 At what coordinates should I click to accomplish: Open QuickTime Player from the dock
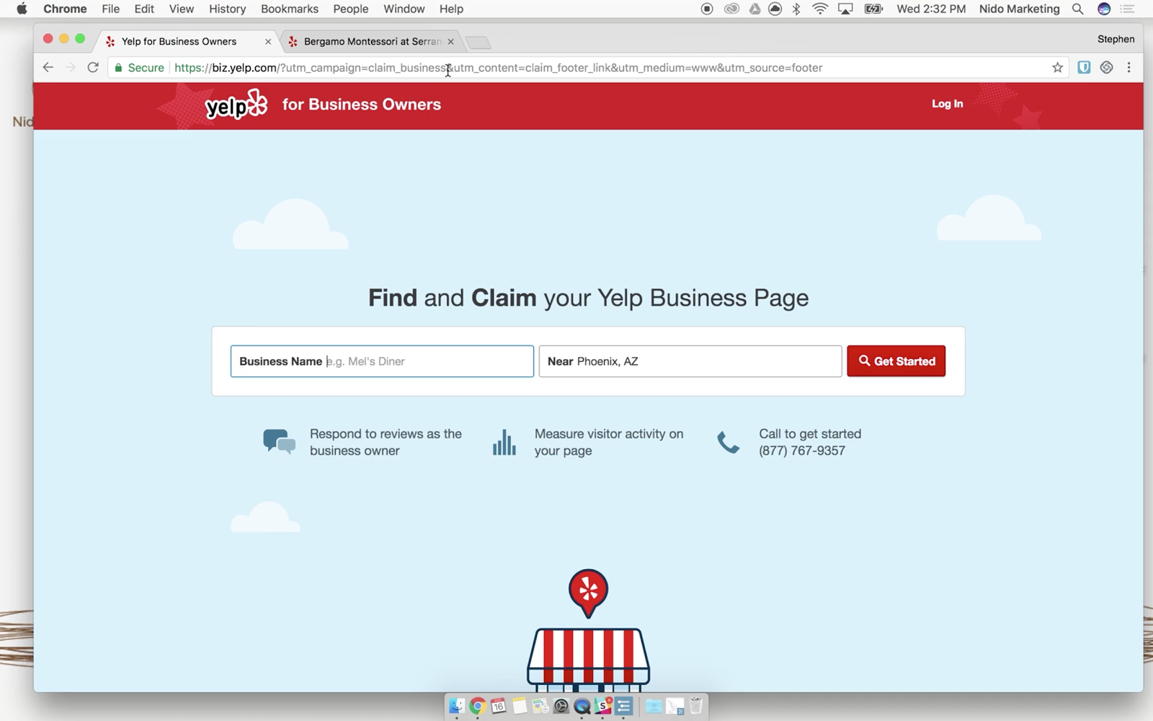[x=582, y=707]
